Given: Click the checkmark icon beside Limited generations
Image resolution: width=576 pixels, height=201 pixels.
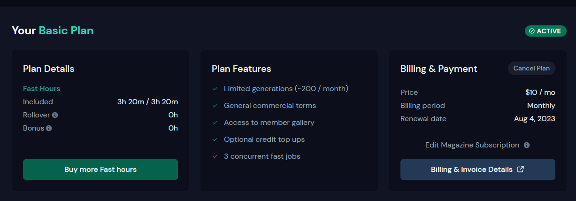Looking at the screenshot, I should (x=215, y=89).
